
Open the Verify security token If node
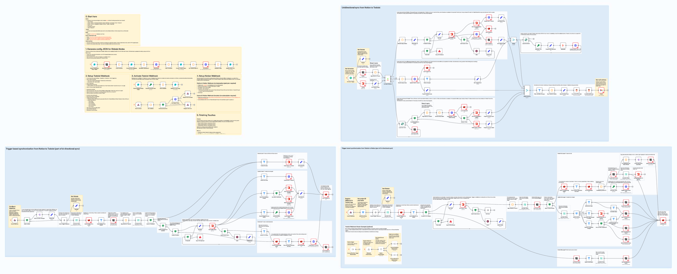(163, 105)
